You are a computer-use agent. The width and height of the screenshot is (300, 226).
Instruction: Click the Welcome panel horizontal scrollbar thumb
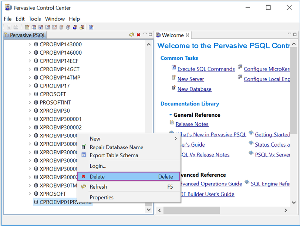192,210
